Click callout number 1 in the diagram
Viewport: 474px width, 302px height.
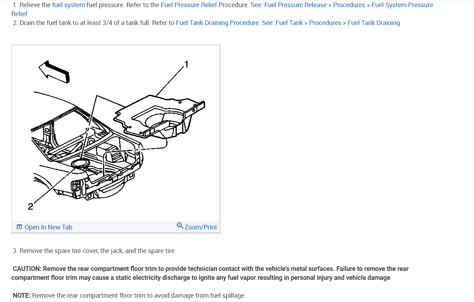[x=185, y=64]
